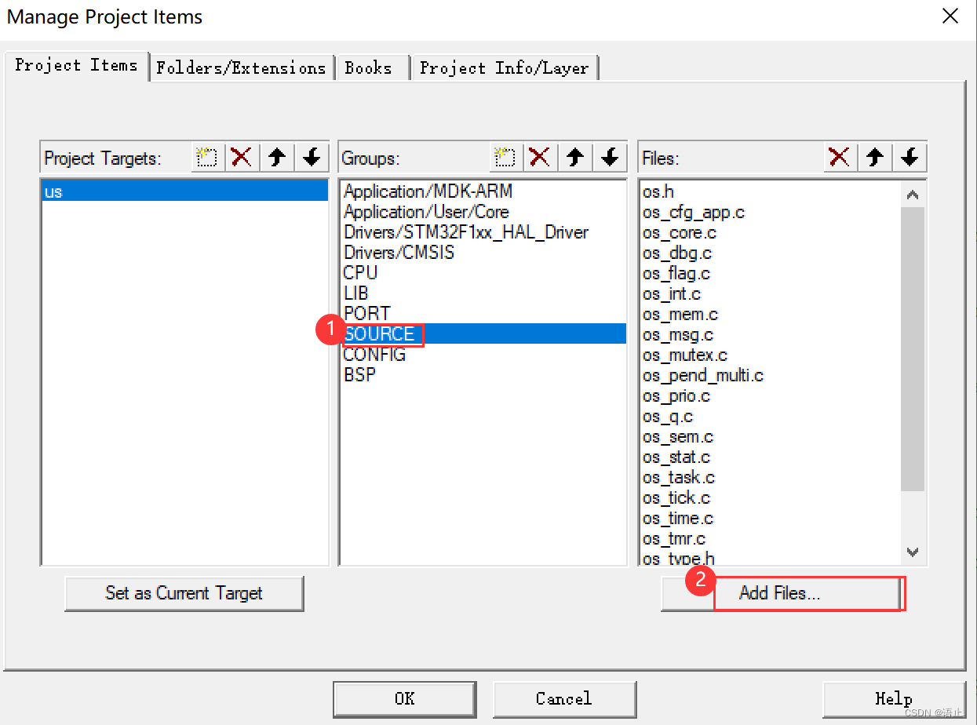Click the Add Files button

(810, 593)
